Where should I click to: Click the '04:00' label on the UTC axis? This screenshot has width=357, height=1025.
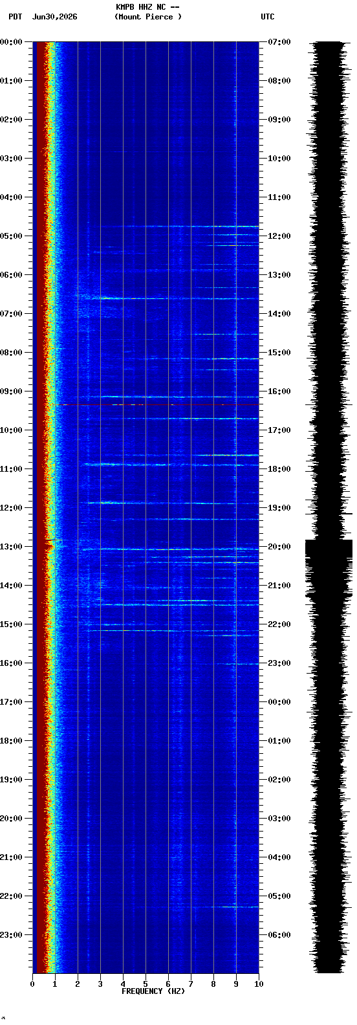pyautogui.click(x=279, y=857)
